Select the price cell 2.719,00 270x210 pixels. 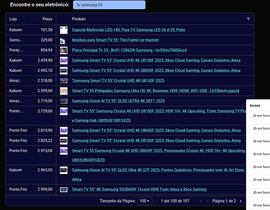(45, 101)
